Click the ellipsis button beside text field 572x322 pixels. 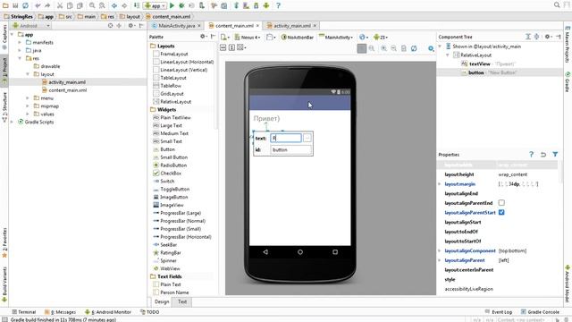(x=307, y=138)
